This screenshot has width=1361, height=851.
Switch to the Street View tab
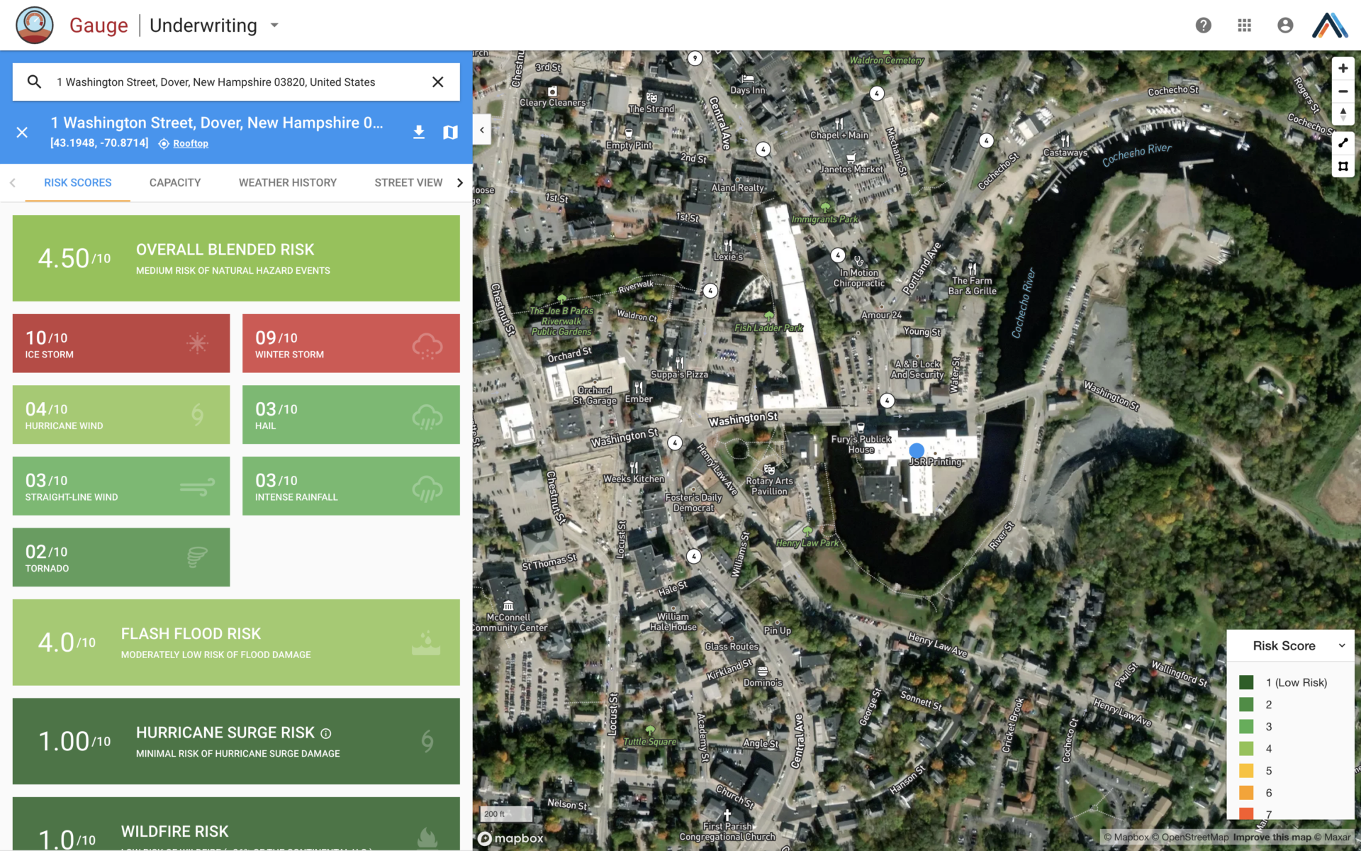click(x=408, y=183)
